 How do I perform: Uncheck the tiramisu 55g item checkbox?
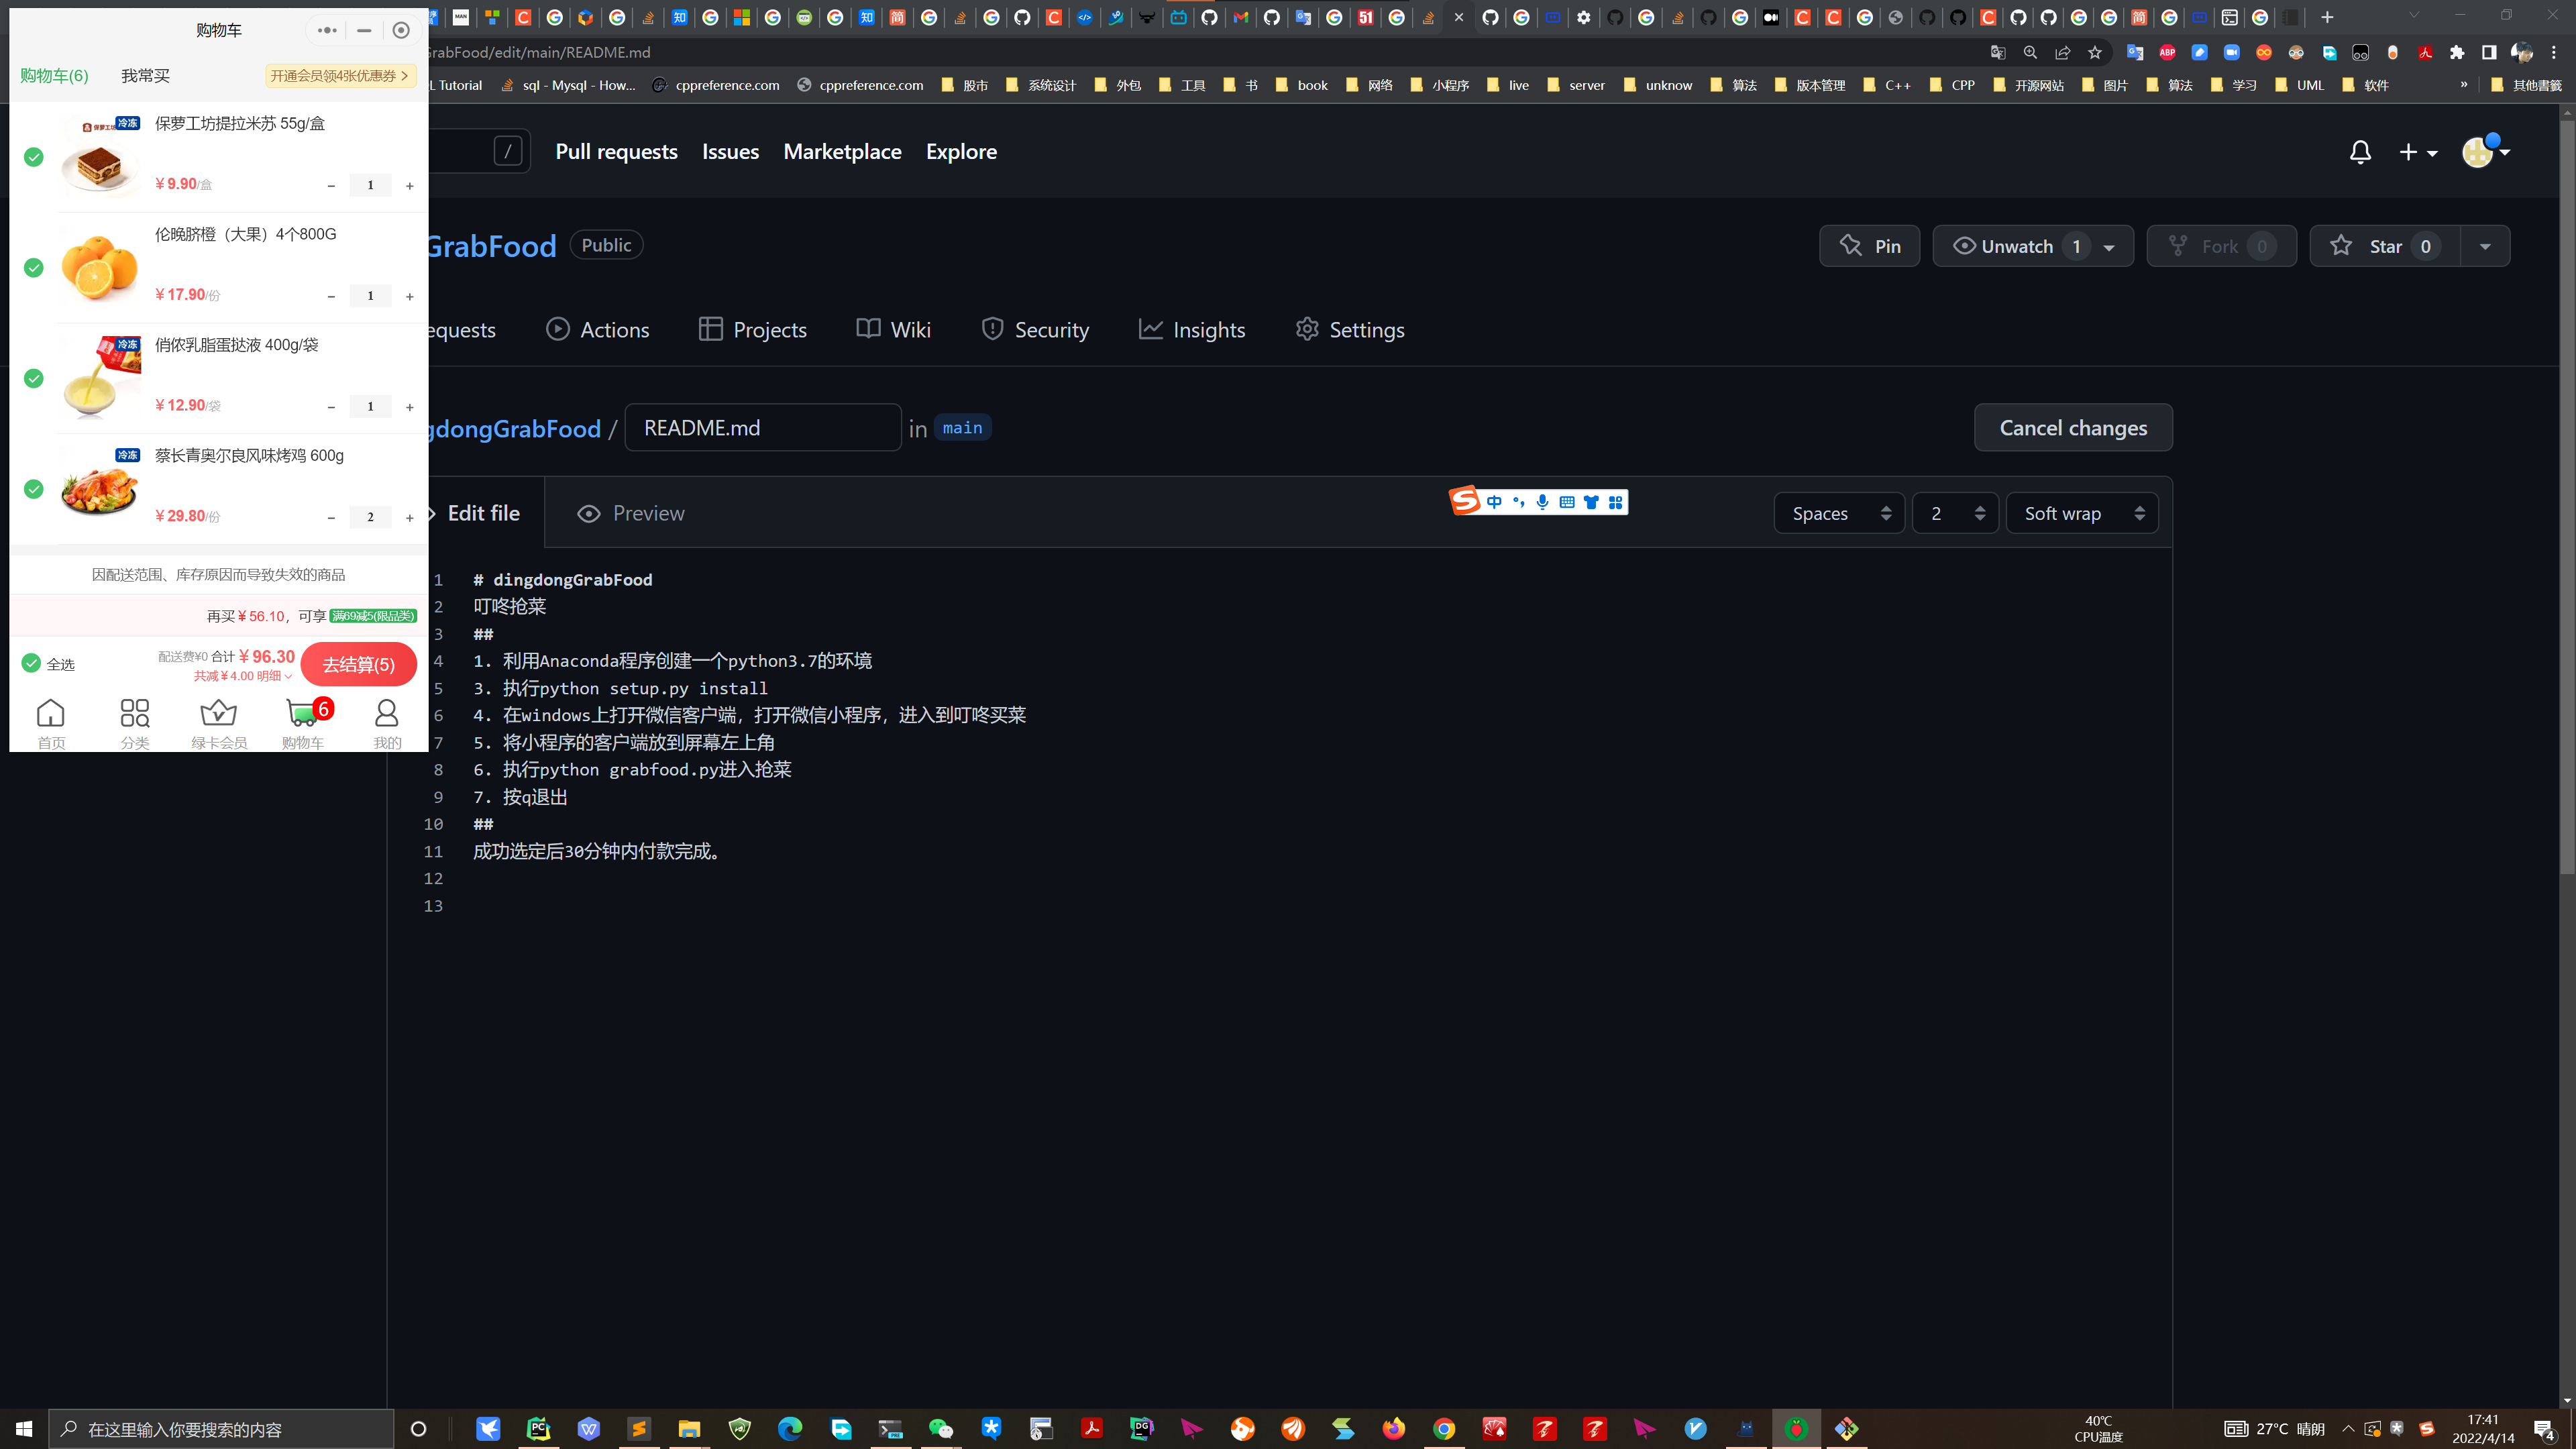(x=34, y=157)
